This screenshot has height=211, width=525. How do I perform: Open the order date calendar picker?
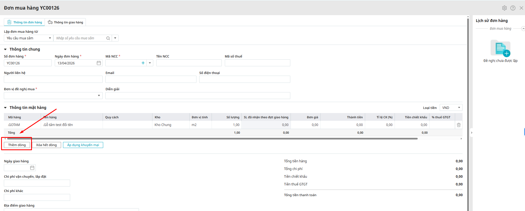99,63
